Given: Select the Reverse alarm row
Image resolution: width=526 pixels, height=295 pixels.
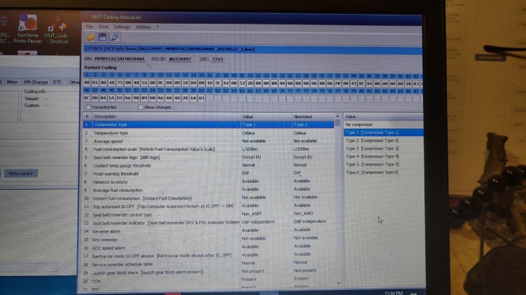Looking at the screenshot, I should (x=208, y=231).
